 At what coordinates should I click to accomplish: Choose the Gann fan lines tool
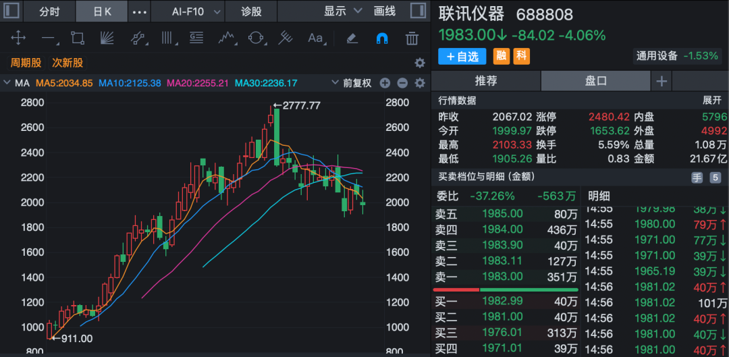(x=107, y=38)
